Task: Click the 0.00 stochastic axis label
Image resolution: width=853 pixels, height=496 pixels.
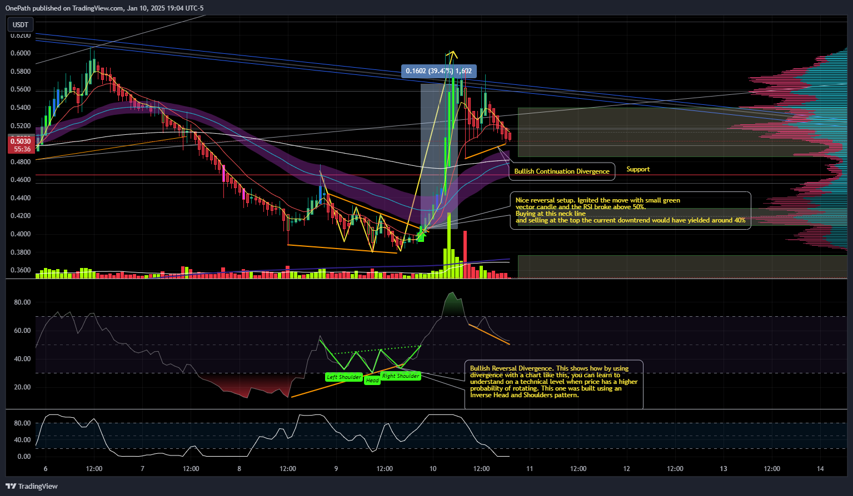Action: [x=24, y=457]
